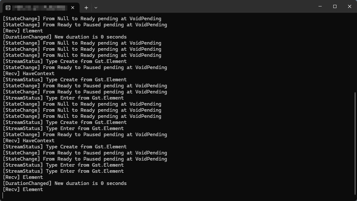Click the first '[Recv] HaveContext' line
The image size is (357, 201).
click(x=29, y=74)
